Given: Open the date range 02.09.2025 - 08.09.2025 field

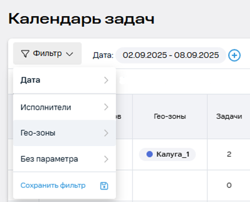Looking at the screenshot, I should [x=171, y=55].
